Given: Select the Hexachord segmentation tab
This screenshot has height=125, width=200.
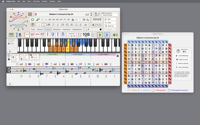Looking at the screenshot, I should [66, 29].
